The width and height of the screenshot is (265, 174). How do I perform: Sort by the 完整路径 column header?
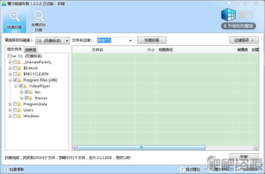point(194,50)
